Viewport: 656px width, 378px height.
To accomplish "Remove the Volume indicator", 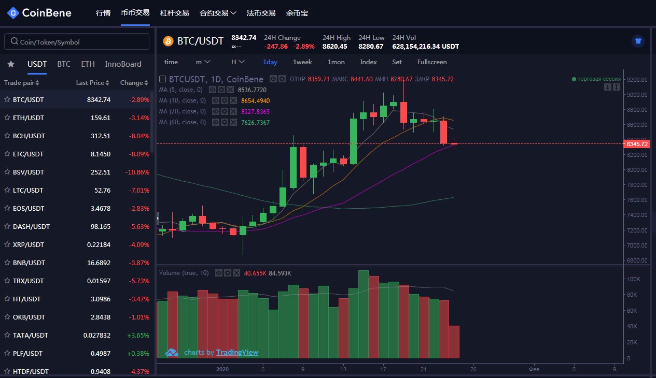I will point(235,272).
